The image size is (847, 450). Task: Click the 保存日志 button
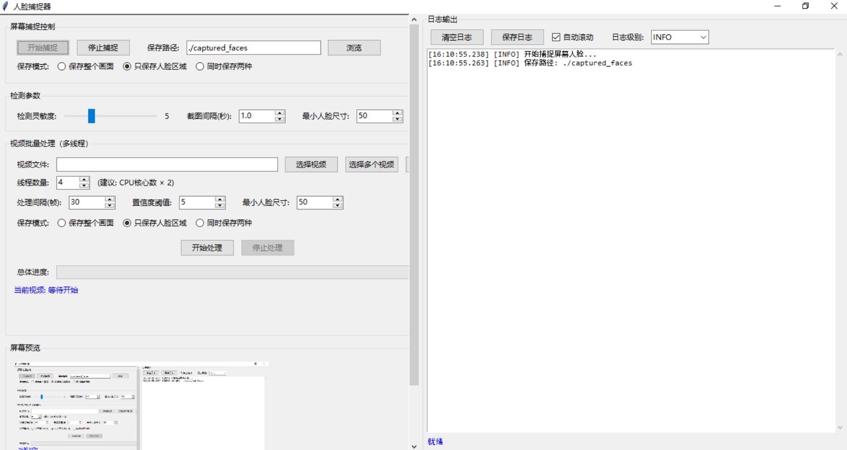pos(517,37)
